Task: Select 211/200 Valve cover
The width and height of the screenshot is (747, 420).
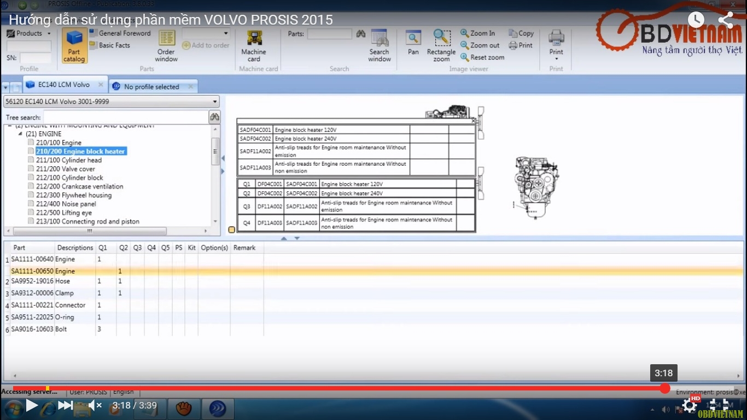Action: pos(66,169)
